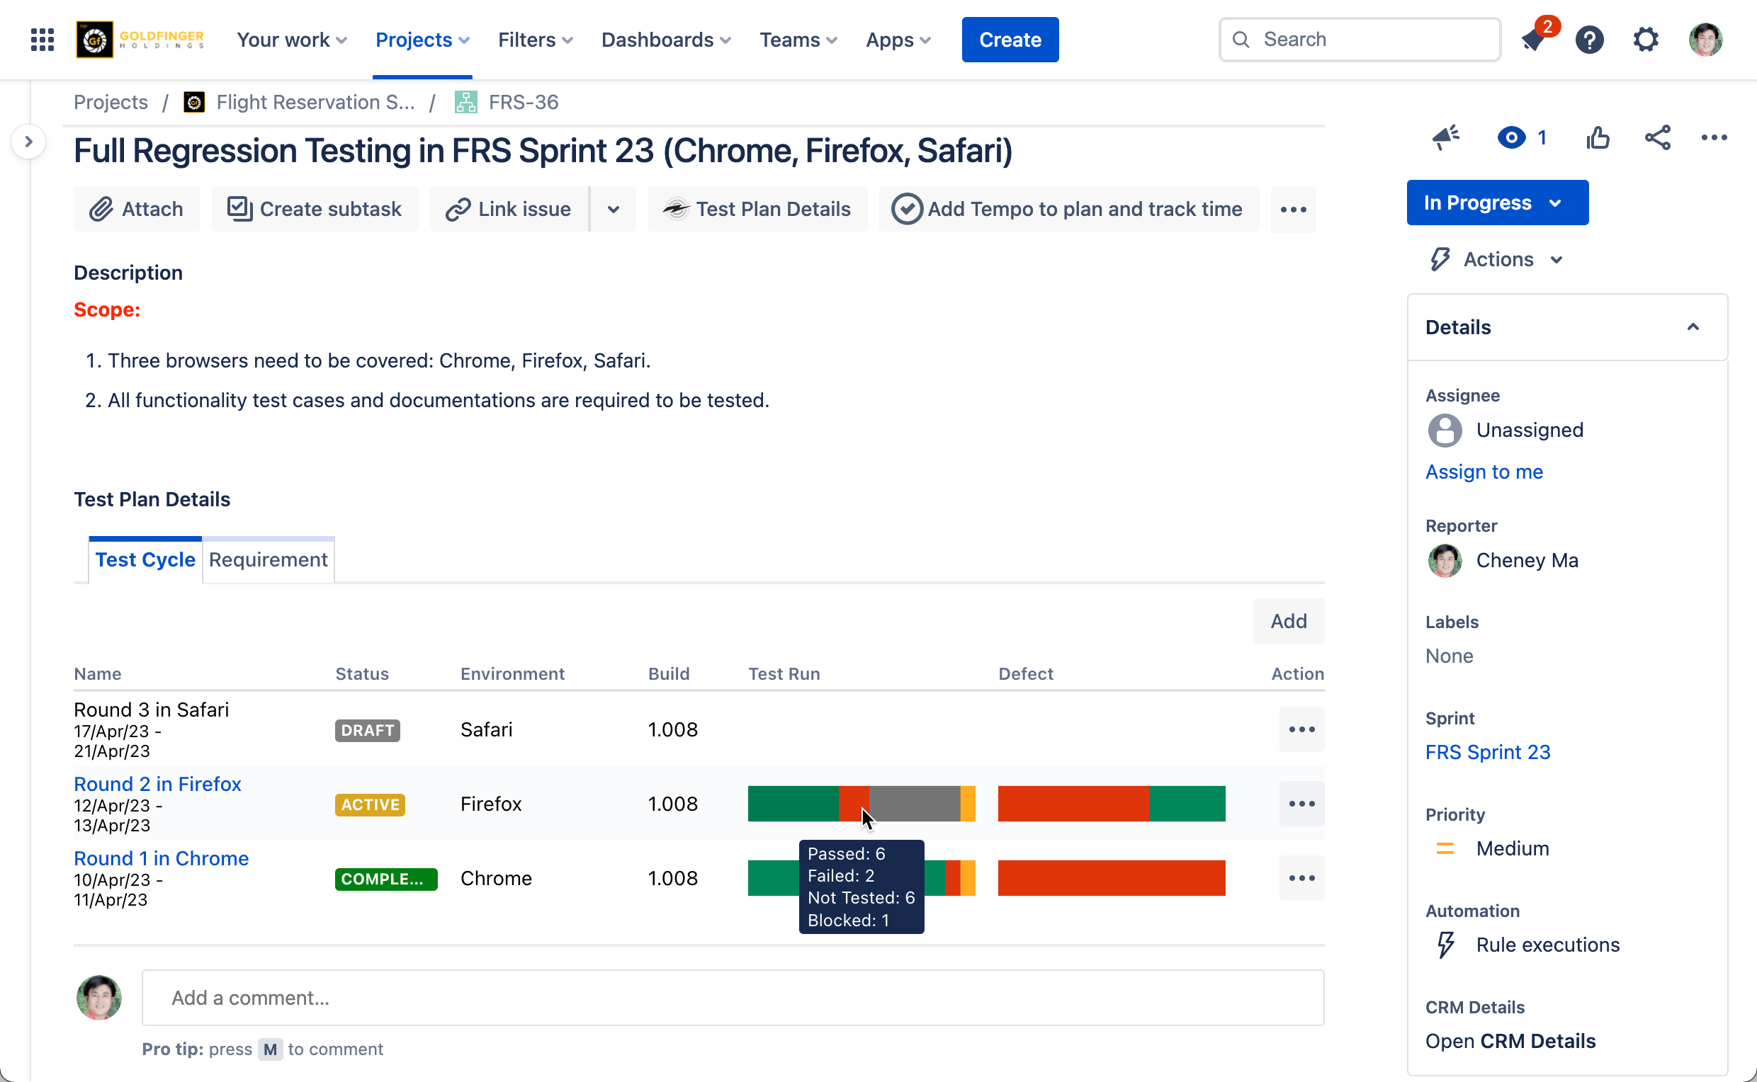Open the Dashboards menu
The height and width of the screenshot is (1082, 1757).
point(665,40)
